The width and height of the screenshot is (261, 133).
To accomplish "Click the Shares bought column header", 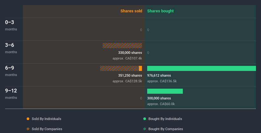I will pos(161,11).
